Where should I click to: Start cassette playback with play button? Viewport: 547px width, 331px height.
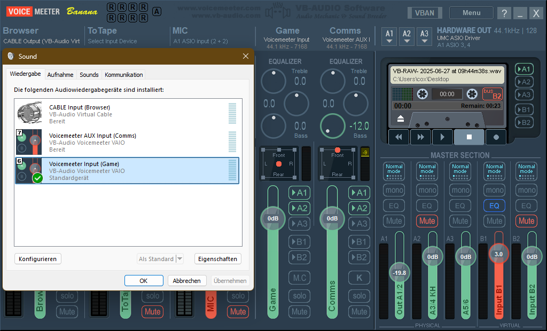coord(442,137)
